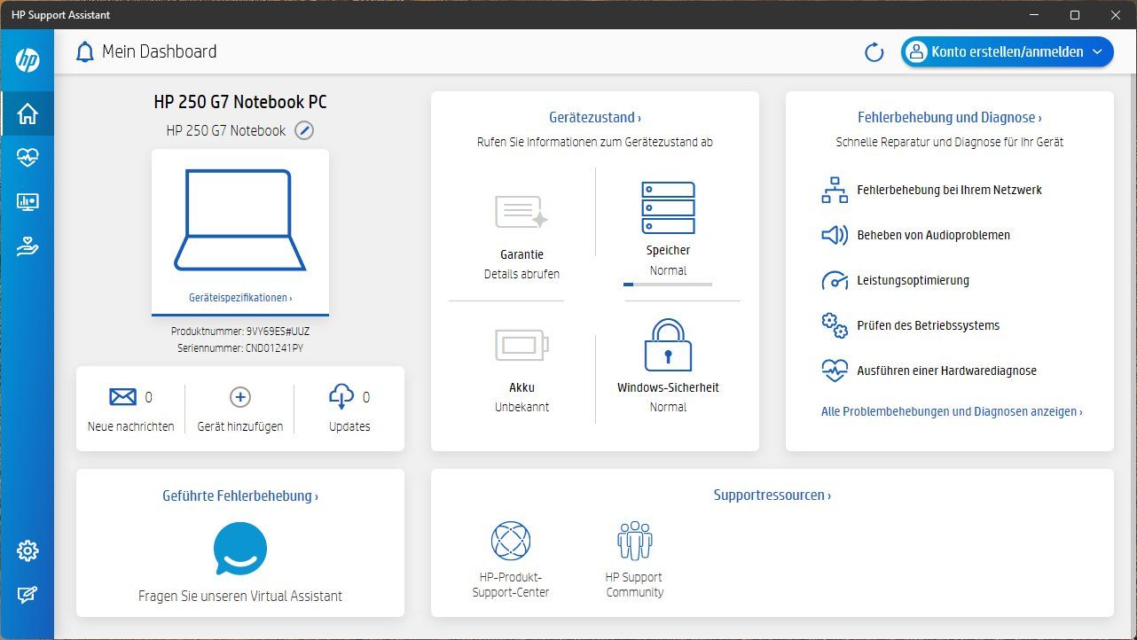The height and width of the screenshot is (640, 1137).
Task: Click the Seriennummer CND01241PY text
Action: [240, 348]
